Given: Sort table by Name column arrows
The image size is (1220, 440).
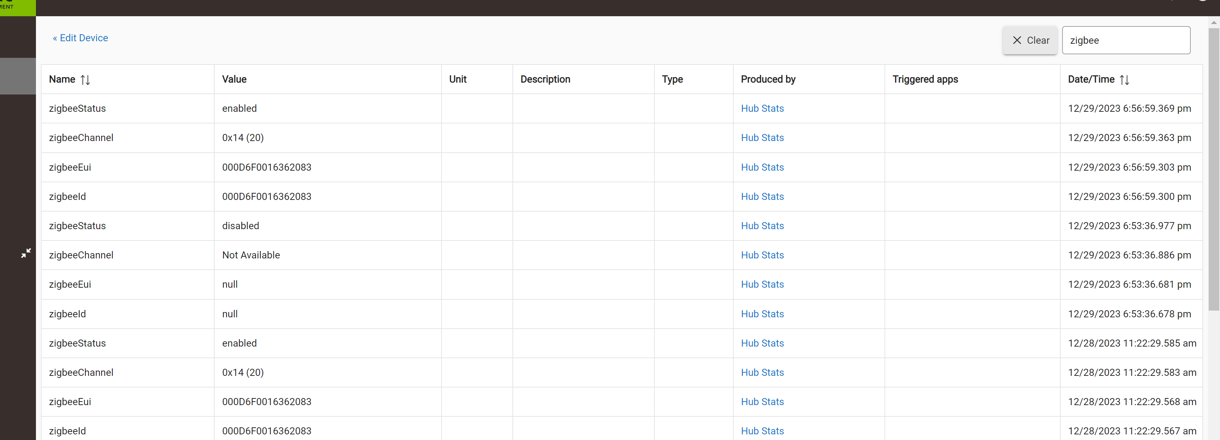Looking at the screenshot, I should pyautogui.click(x=85, y=80).
